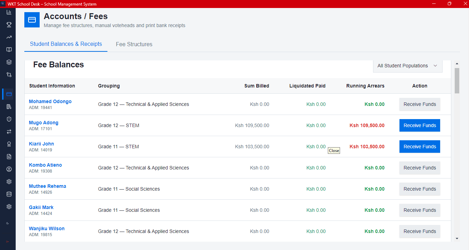Click the shield alert sidebar icon

(x=9, y=119)
